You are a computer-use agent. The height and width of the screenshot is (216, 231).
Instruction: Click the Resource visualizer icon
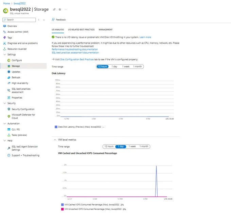pyautogui.click(x=4, y=49)
